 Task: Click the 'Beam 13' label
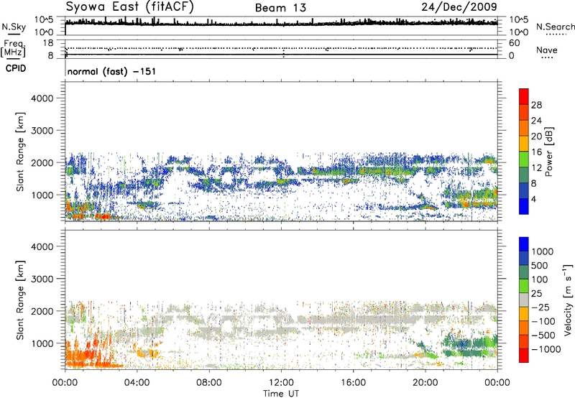[280, 8]
